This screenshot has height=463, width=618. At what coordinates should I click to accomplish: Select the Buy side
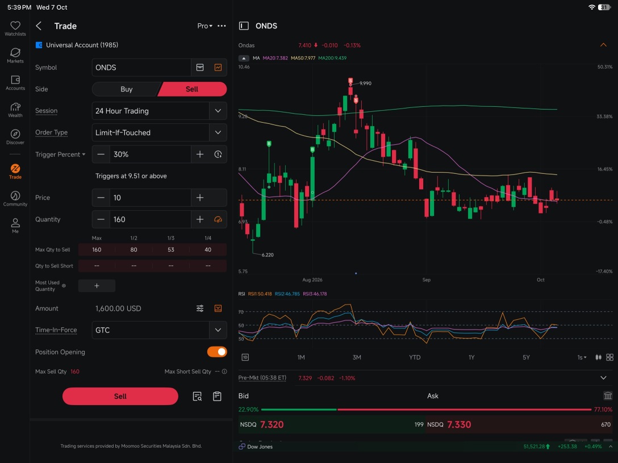pyautogui.click(x=127, y=89)
